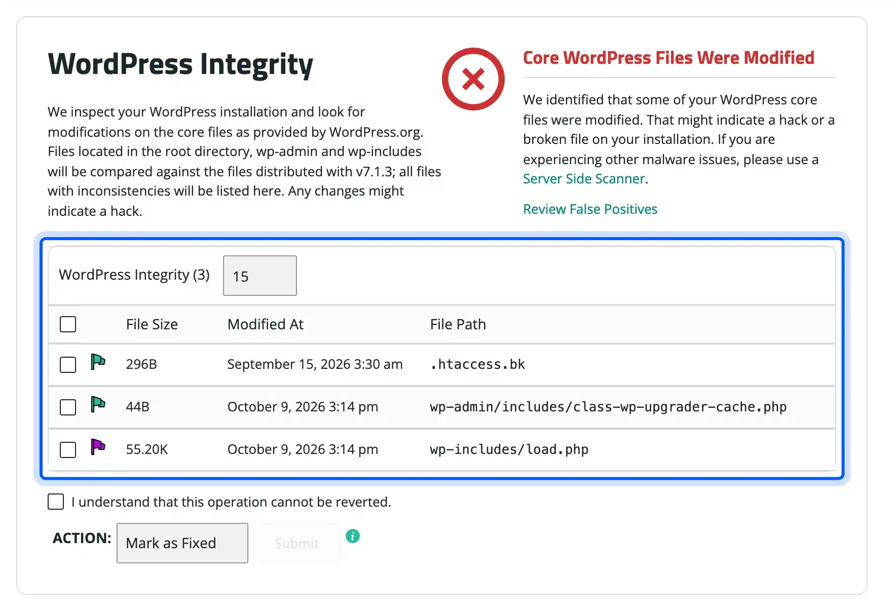Image resolution: width=892 pixels, height=610 pixels.
Task: Click the purple flag icon for wp-includes/load.php
Action: (98, 447)
